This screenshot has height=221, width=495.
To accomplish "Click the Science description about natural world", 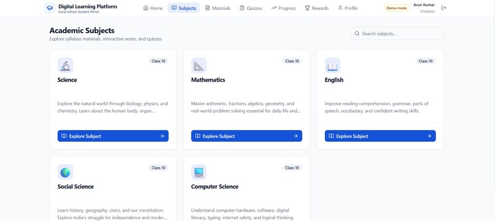I will [113, 107].
